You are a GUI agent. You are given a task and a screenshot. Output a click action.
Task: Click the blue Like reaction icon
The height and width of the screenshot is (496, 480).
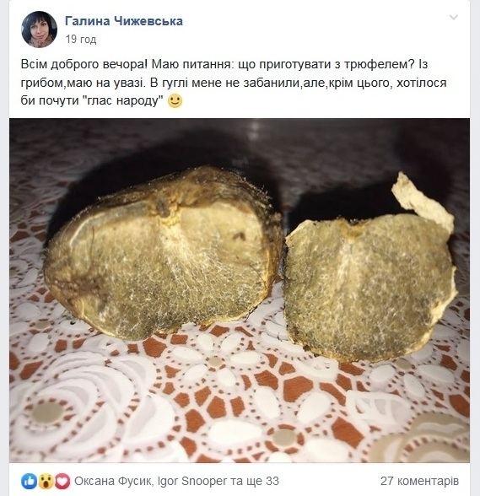pyautogui.click(x=30, y=481)
